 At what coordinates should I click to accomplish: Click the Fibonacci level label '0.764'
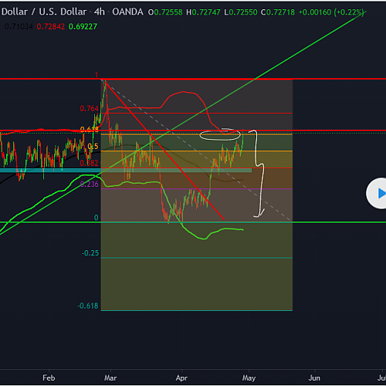pos(89,109)
